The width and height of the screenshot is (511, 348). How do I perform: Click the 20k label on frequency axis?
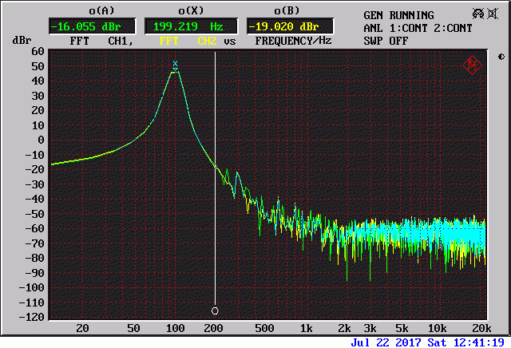pyautogui.click(x=481, y=328)
